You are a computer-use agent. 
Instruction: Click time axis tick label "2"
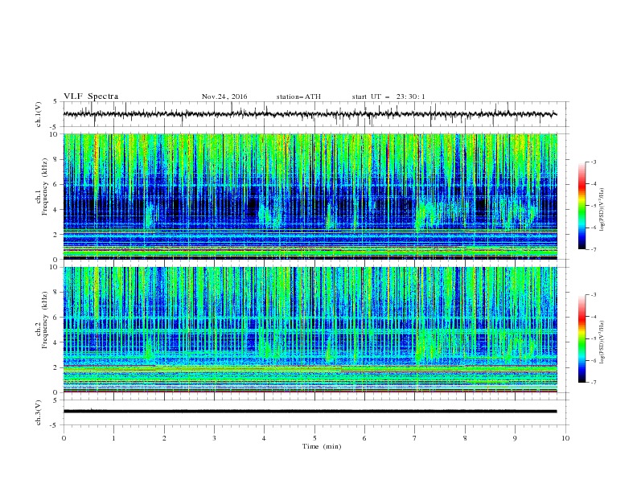[x=164, y=438]
